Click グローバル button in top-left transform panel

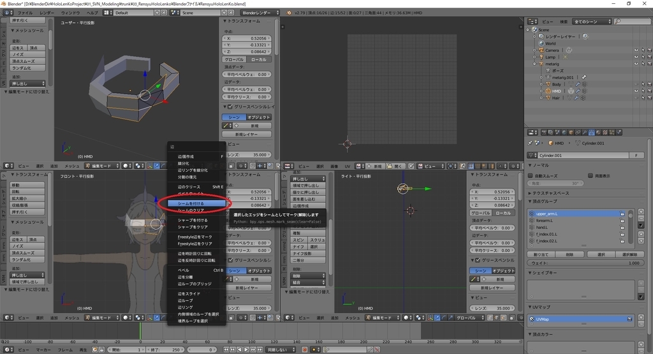(233, 59)
